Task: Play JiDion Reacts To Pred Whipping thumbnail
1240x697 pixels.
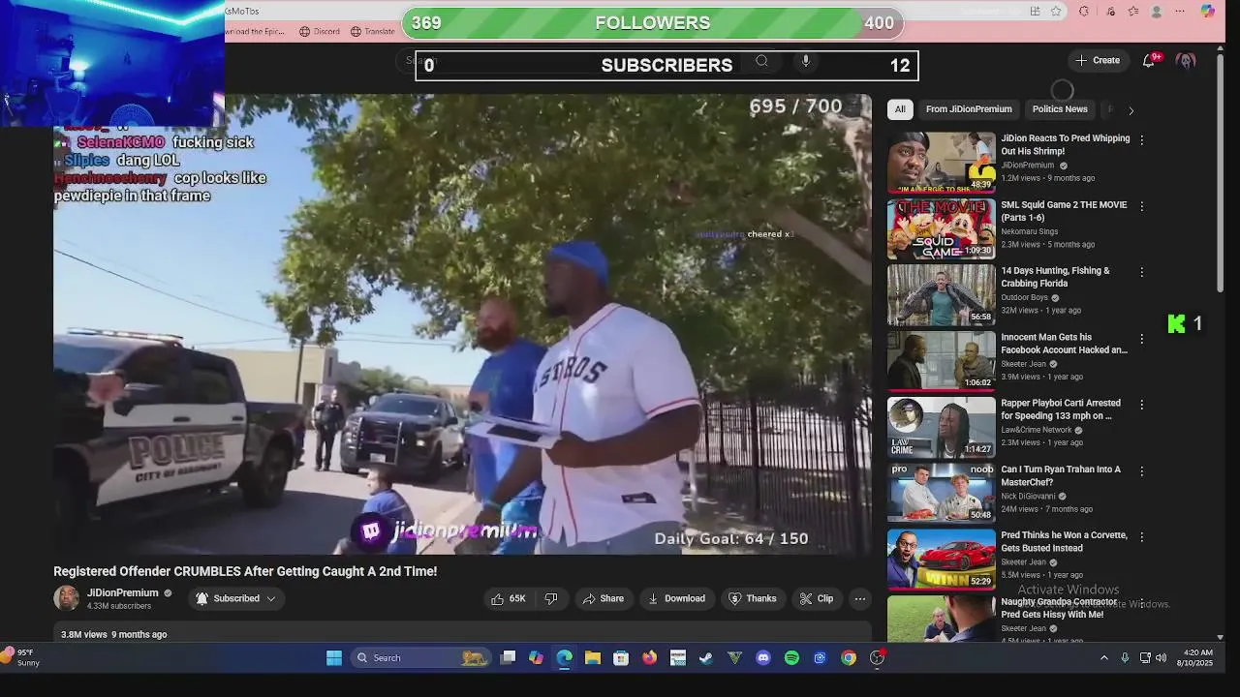Action: [x=941, y=163]
